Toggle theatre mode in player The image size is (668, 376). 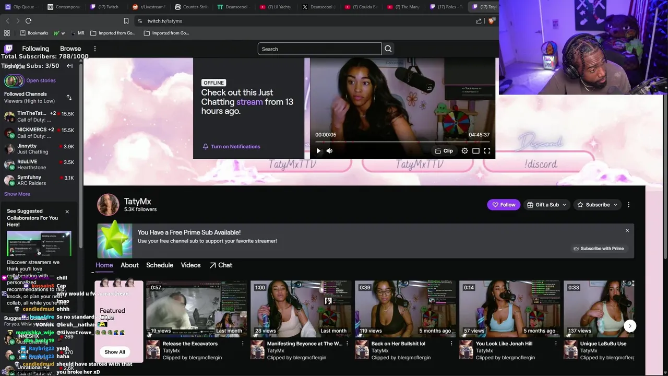coord(476,151)
